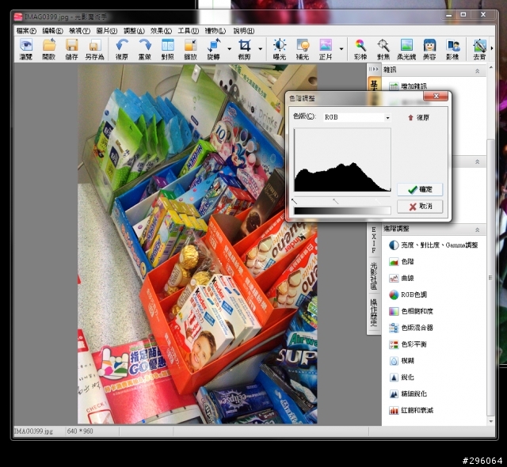This screenshot has height=467, width=507.
Task: Confirm levels with 確定 button
Action: [x=420, y=189]
